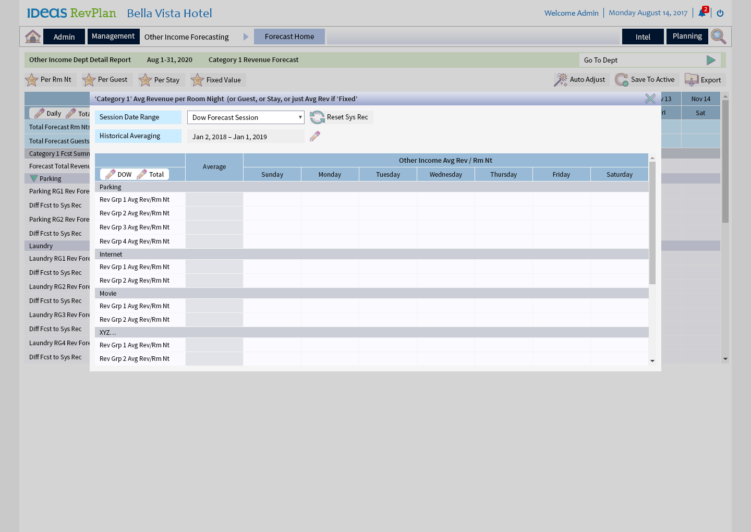Image resolution: width=751 pixels, height=532 pixels.
Task: Click the Auto Adjust magic wand
Action: pyautogui.click(x=561, y=80)
